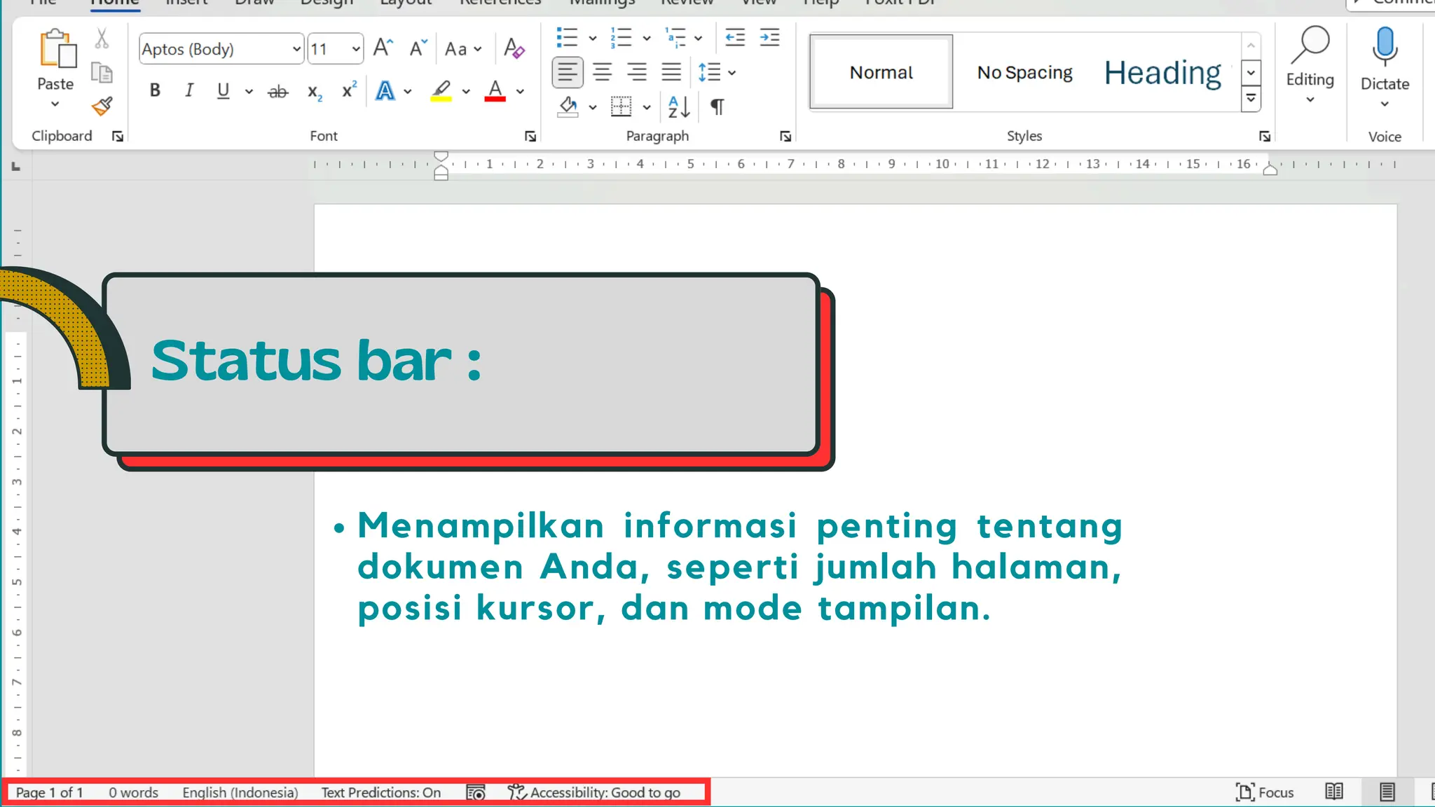Click Page 1 of 1 indicator
1435x807 pixels.
click(x=50, y=792)
